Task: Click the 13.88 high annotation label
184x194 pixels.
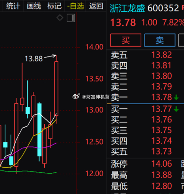Action: [x=34, y=59]
